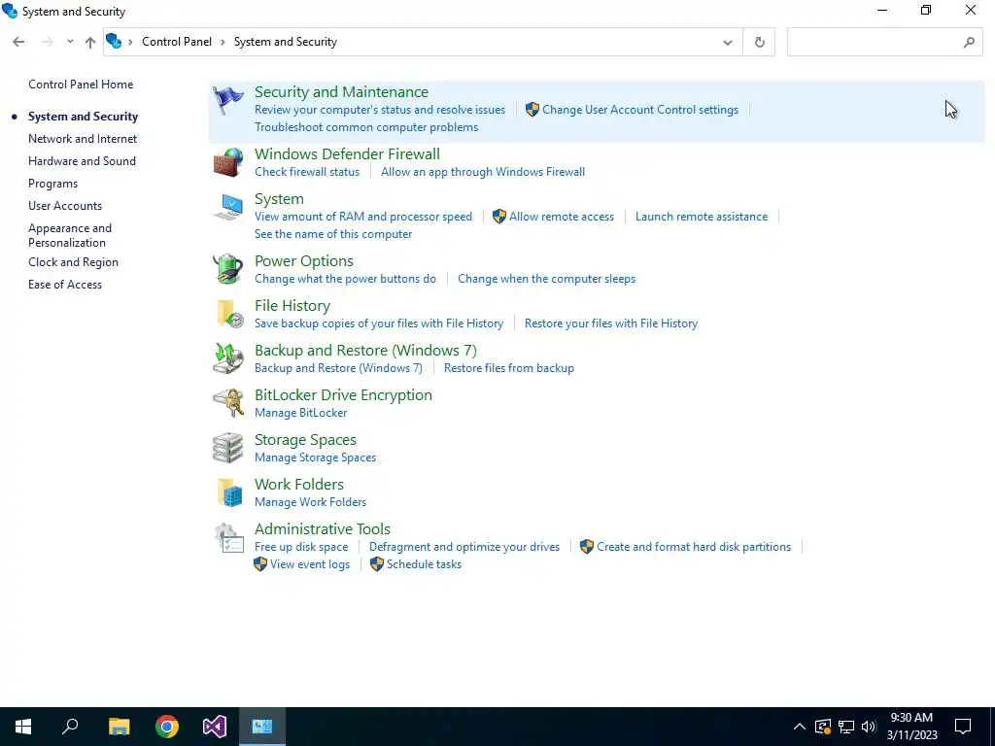Screen dimensions: 995x746
Task: Click View amount of RAM and processor speed
Action: [x=363, y=217]
